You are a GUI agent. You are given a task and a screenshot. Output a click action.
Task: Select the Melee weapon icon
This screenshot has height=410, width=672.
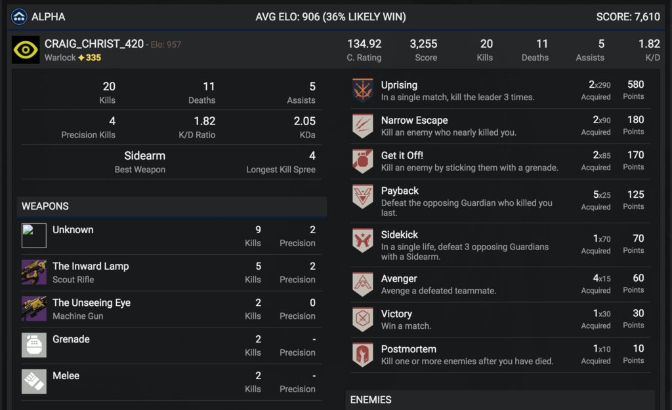click(34, 381)
